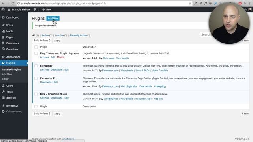Deactivate the Give - Donation Plugin

coord(57,98)
